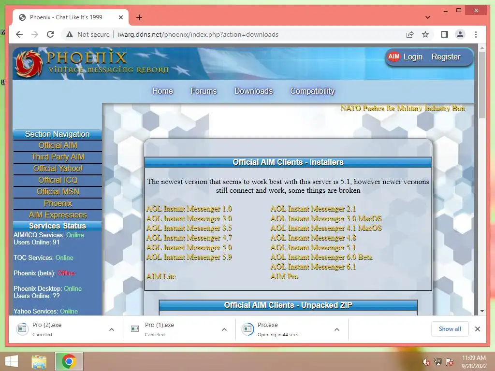The image size is (495, 371).
Task: Go back using the browser back arrow
Action: point(19,34)
